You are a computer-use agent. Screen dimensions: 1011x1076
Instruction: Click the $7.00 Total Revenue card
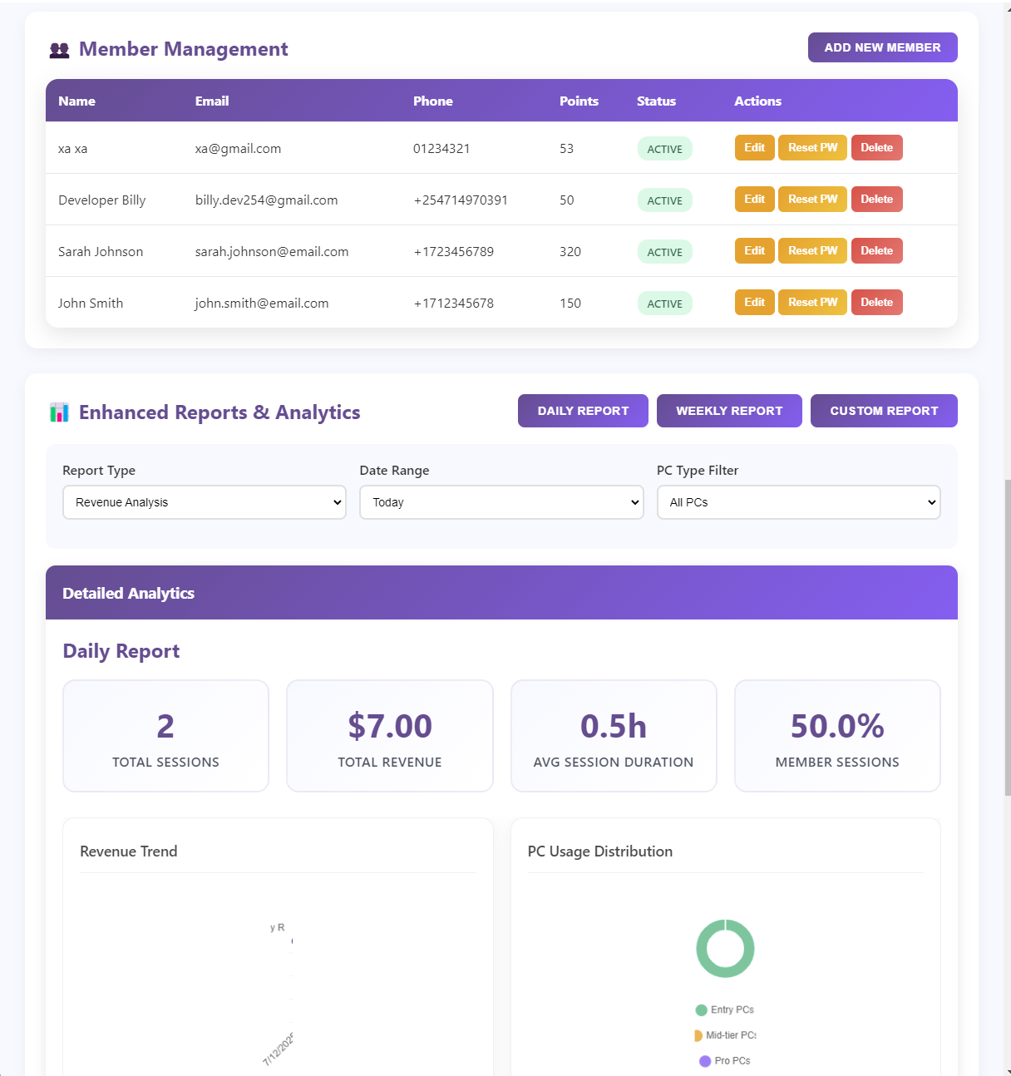(389, 736)
